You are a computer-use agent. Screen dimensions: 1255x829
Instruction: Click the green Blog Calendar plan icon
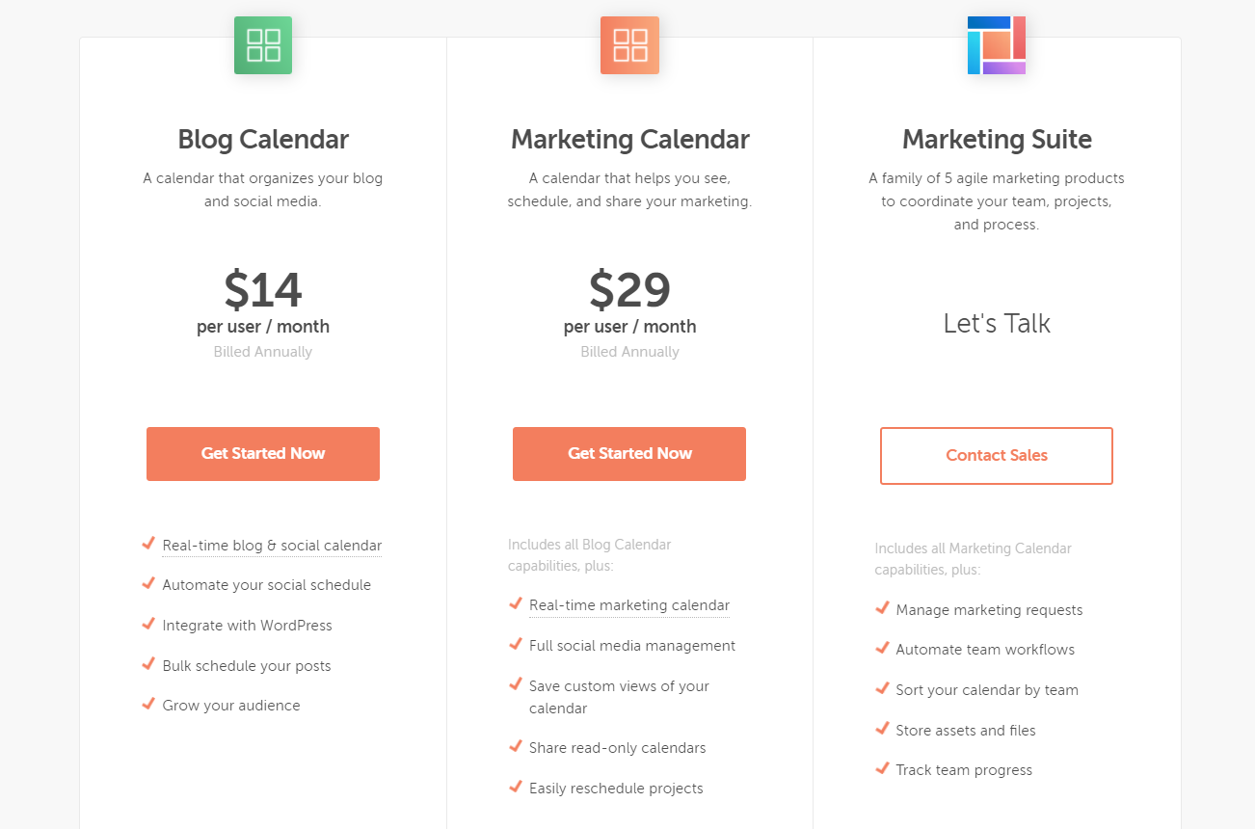[263, 45]
